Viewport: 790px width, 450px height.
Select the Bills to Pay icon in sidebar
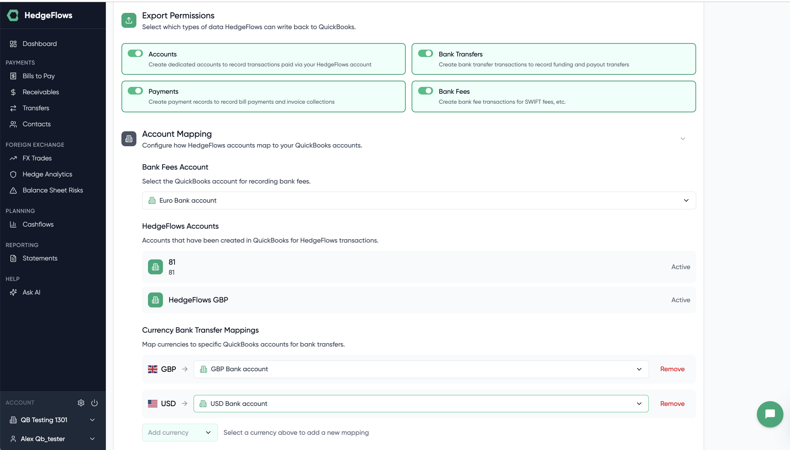point(13,76)
